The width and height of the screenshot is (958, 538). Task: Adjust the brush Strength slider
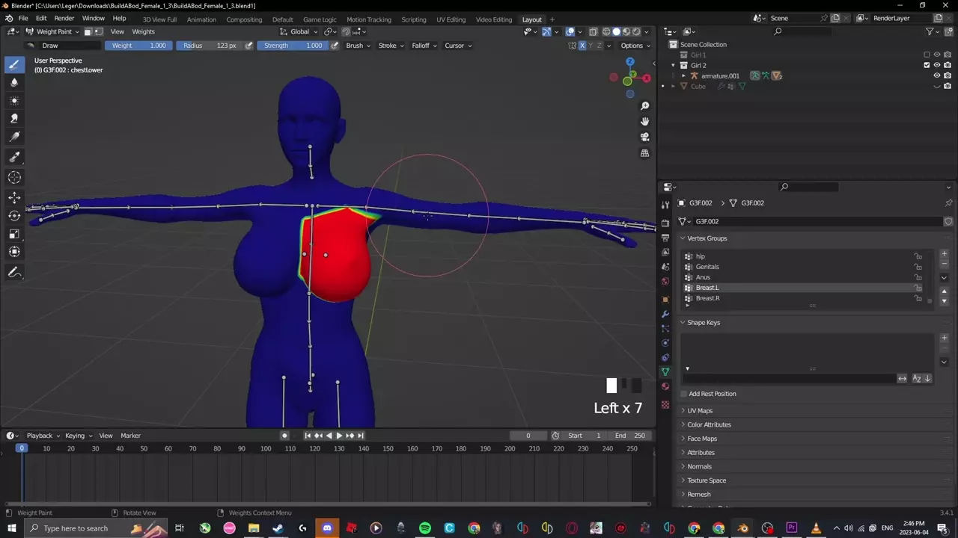point(293,46)
